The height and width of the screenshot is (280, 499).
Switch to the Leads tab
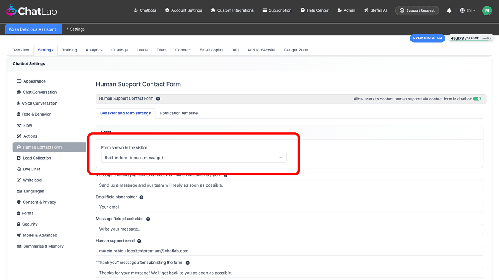point(142,50)
